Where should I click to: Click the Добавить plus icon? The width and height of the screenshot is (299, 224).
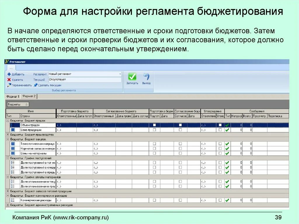coord(9,74)
